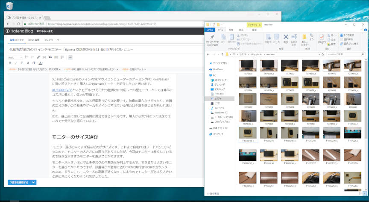Click the move-to icon in Explorer ribbon
The image size is (369, 202).
[268, 37]
